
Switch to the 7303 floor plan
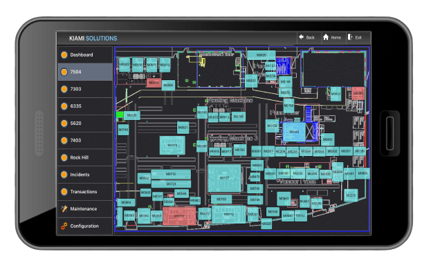pos(84,89)
